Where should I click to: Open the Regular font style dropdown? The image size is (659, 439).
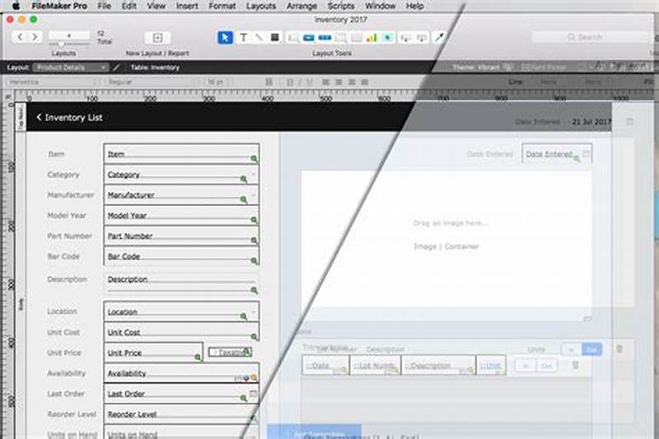tap(153, 82)
